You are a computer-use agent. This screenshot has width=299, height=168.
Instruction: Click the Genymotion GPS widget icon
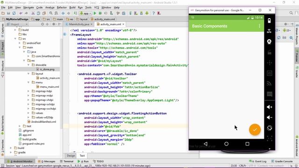pos(269,31)
